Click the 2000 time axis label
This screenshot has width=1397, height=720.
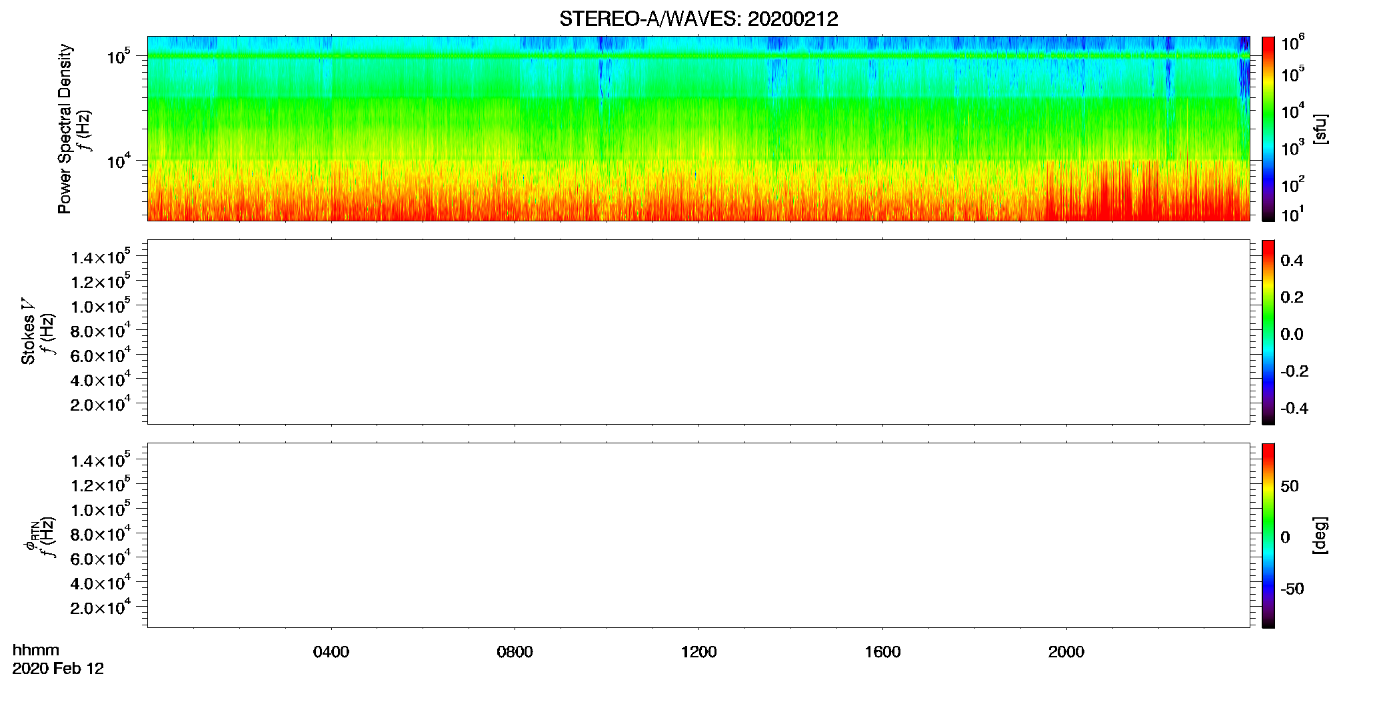pos(1066,652)
